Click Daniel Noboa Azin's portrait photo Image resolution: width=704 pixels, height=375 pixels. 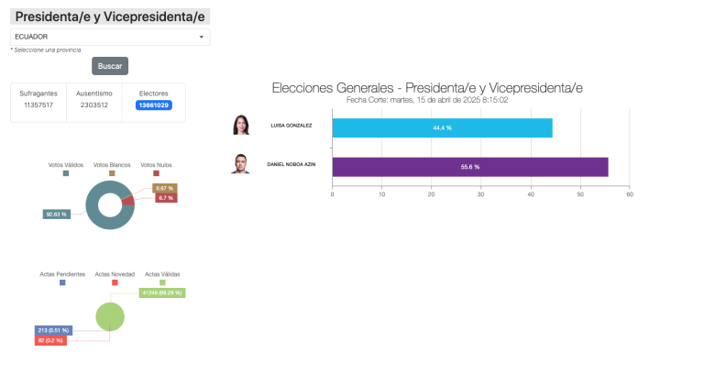click(x=240, y=164)
